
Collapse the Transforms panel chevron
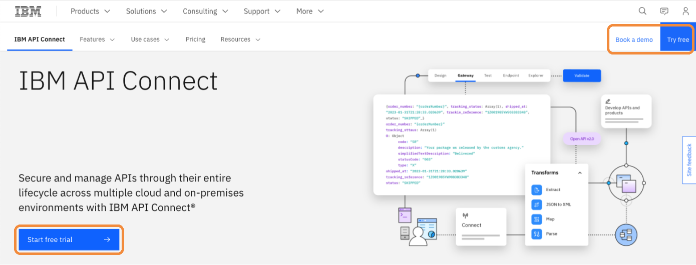580,172
